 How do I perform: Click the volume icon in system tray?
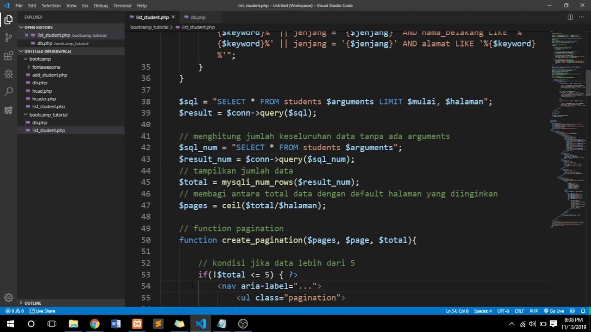click(x=532, y=324)
